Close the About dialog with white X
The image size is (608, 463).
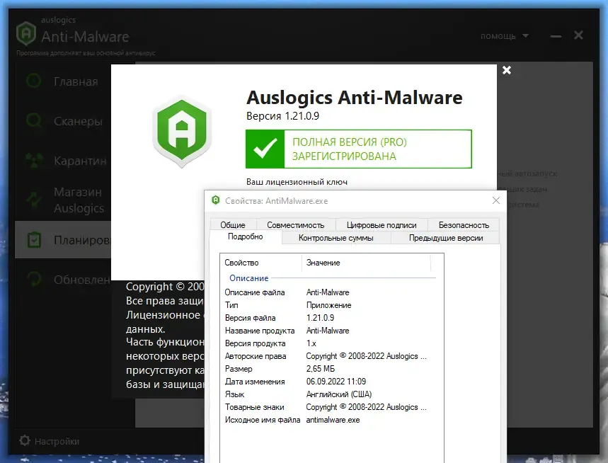coord(506,70)
